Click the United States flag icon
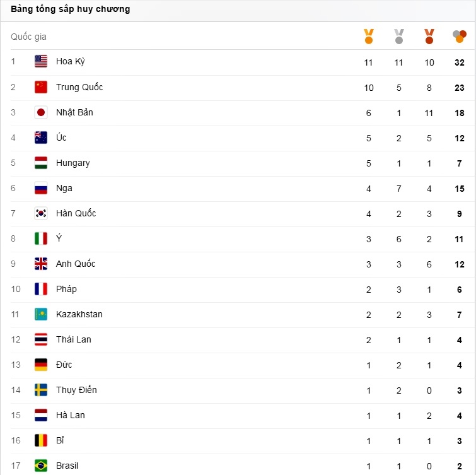 (x=41, y=62)
